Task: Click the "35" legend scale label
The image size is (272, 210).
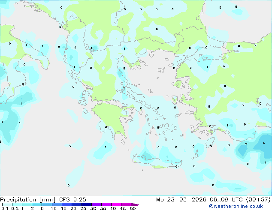Action: [x=103, y=208]
